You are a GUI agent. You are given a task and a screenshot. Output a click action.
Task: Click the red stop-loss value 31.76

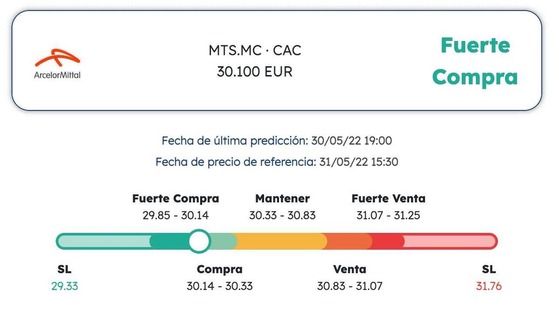(489, 286)
